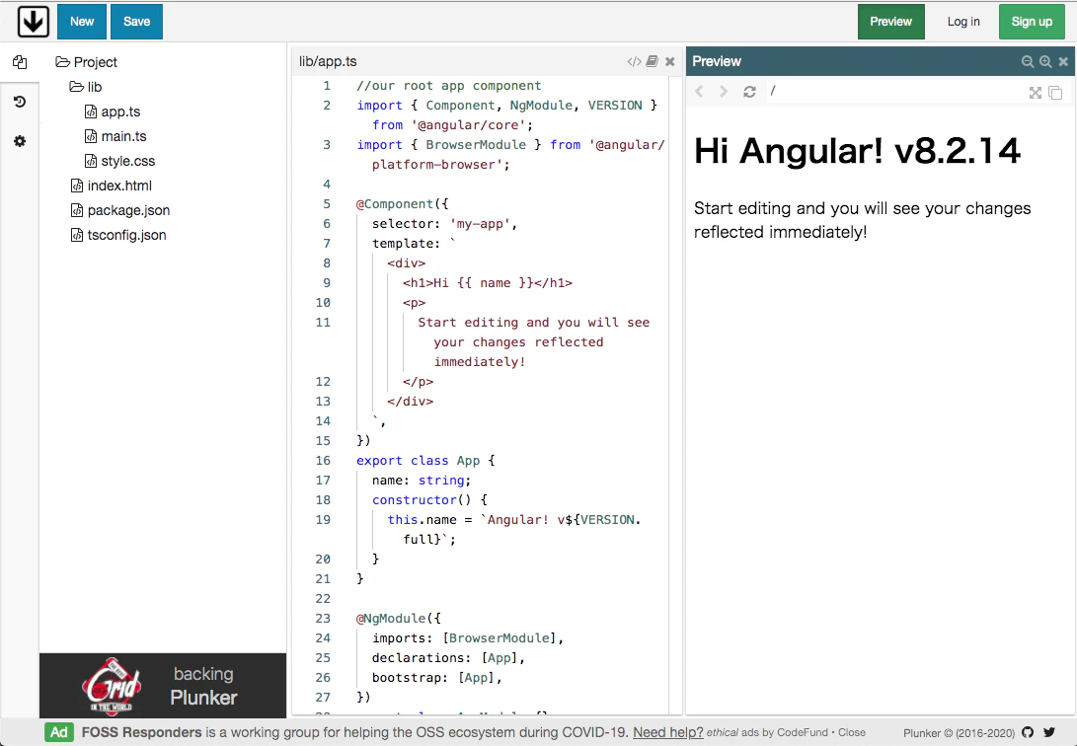Image resolution: width=1077 pixels, height=746 pixels.
Task: Refresh the preview
Action: pyautogui.click(x=749, y=92)
